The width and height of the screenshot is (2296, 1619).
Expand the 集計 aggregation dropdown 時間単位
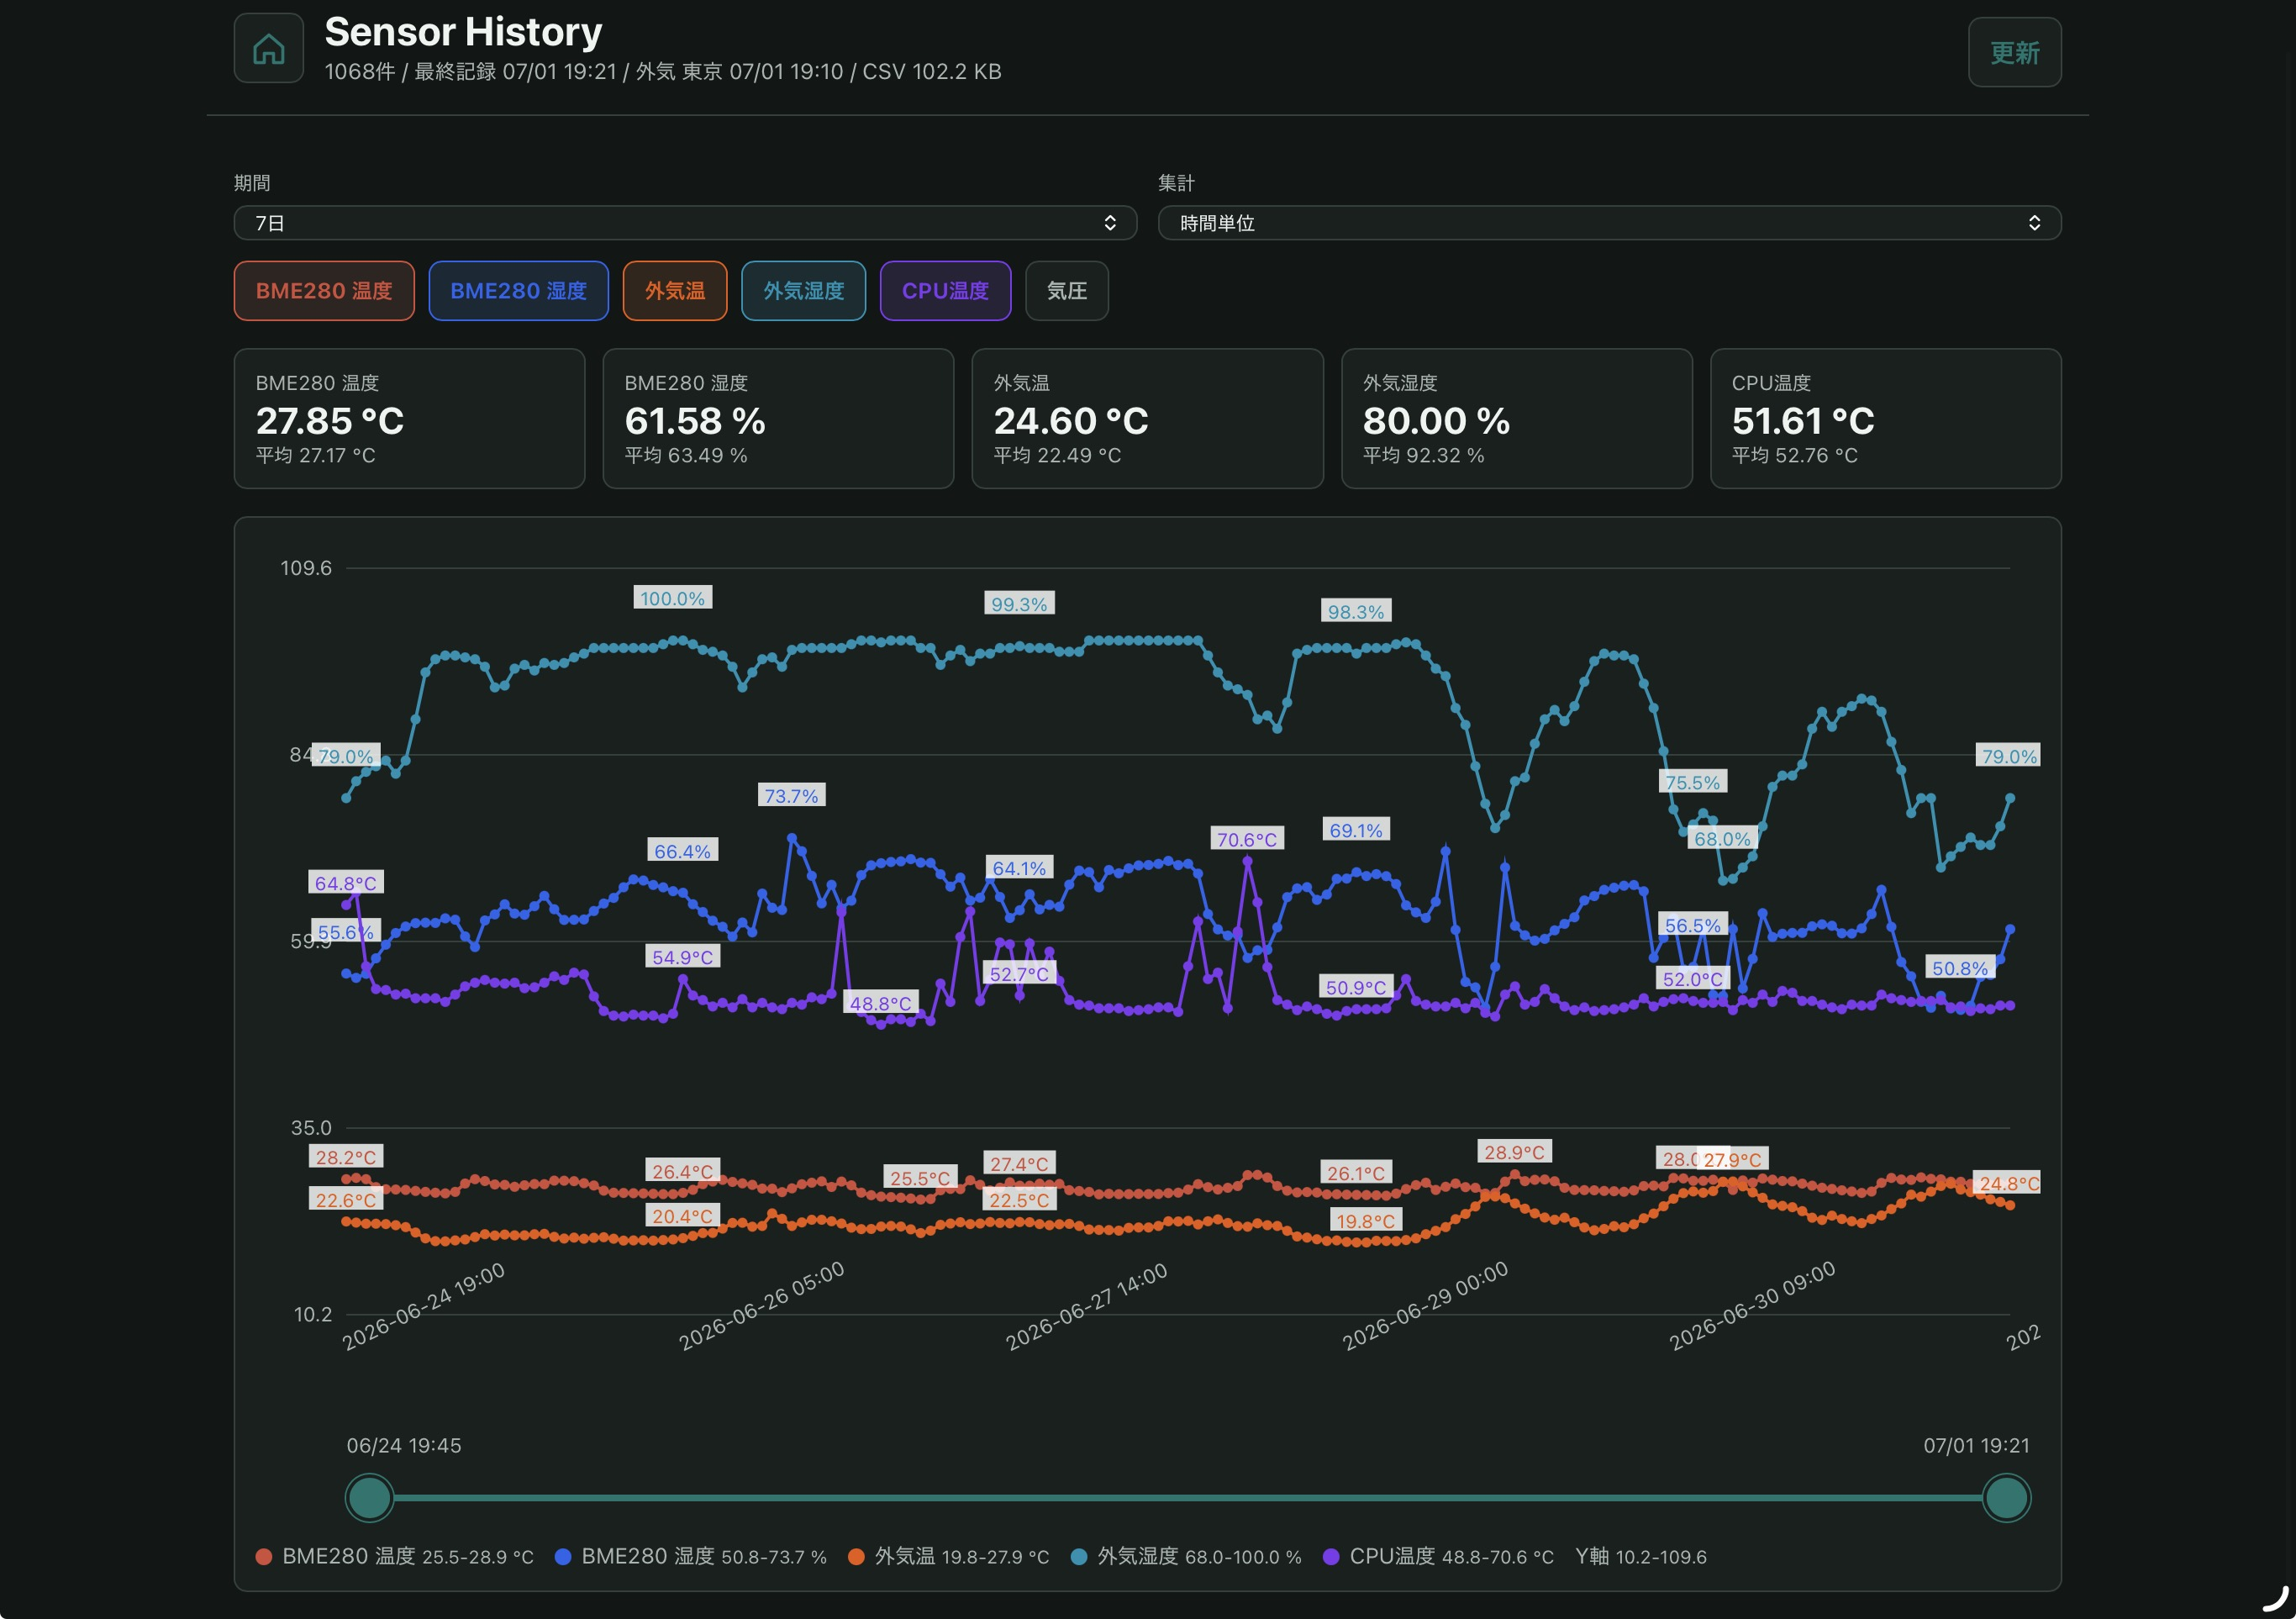1609,223
